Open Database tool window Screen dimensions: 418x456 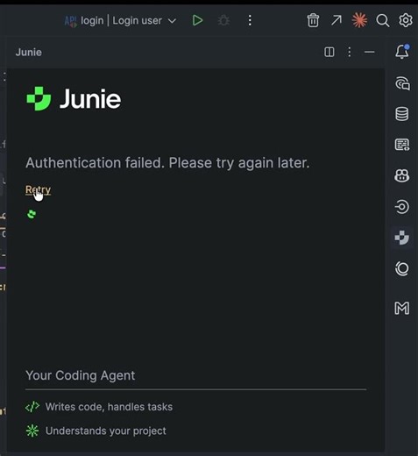pyautogui.click(x=402, y=114)
